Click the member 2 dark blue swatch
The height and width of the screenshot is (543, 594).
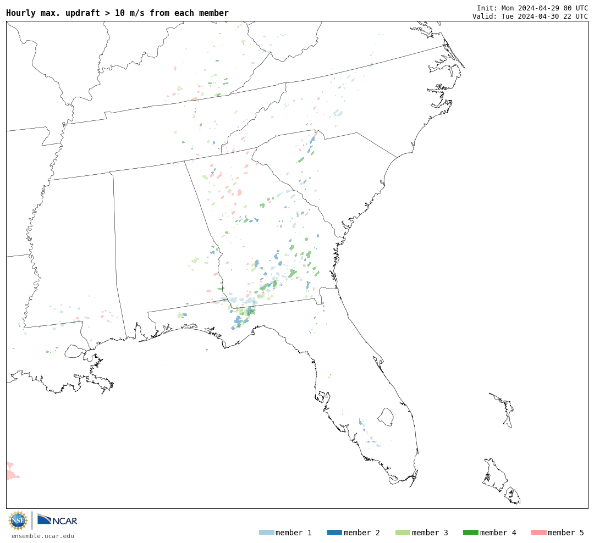[x=334, y=533]
